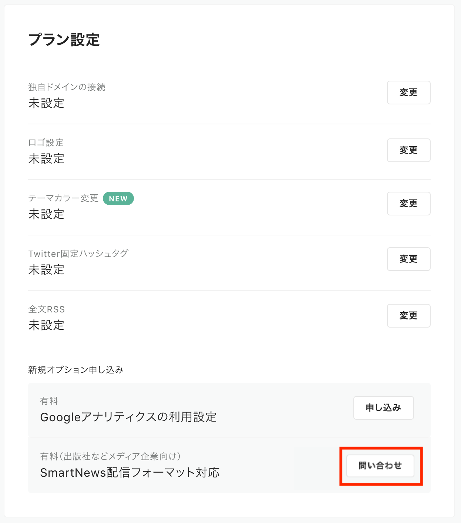Click 未設定 value under 独自ドメインの接続
The image size is (461, 523).
click(x=46, y=103)
